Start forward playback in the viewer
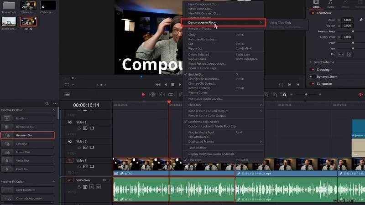This screenshot has width=365, height=205. (x=180, y=85)
